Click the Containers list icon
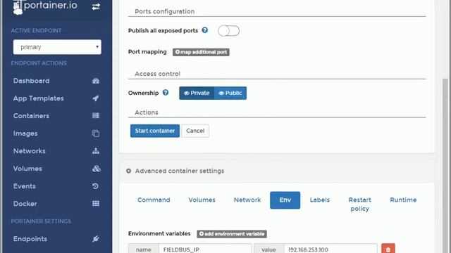The height and width of the screenshot is (253, 451). [96, 115]
